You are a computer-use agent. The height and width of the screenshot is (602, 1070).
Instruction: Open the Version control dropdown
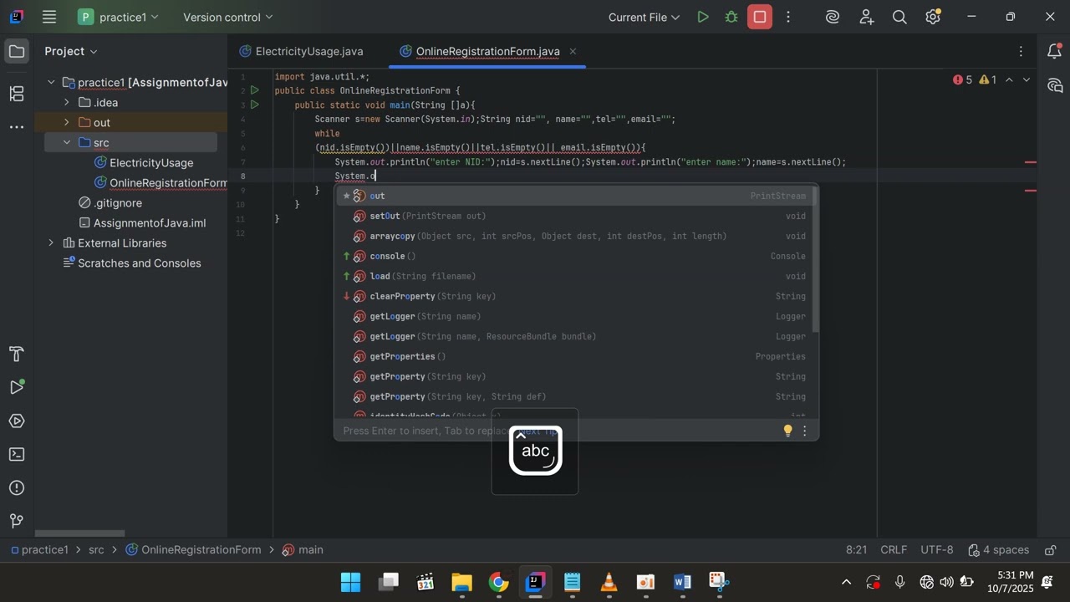(x=227, y=17)
